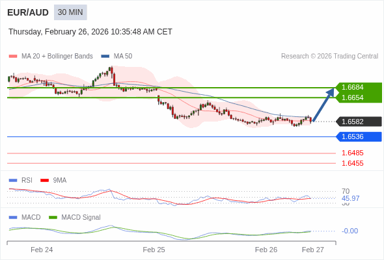Click the RSI legend label
The image size is (384, 260).
click(x=27, y=181)
